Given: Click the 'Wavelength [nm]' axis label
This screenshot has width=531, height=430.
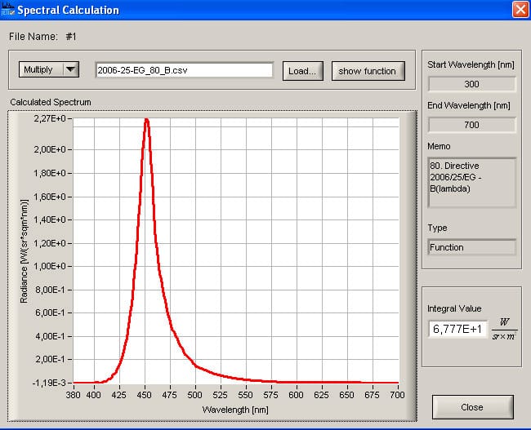Looking at the screenshot, I should [235, 410].
